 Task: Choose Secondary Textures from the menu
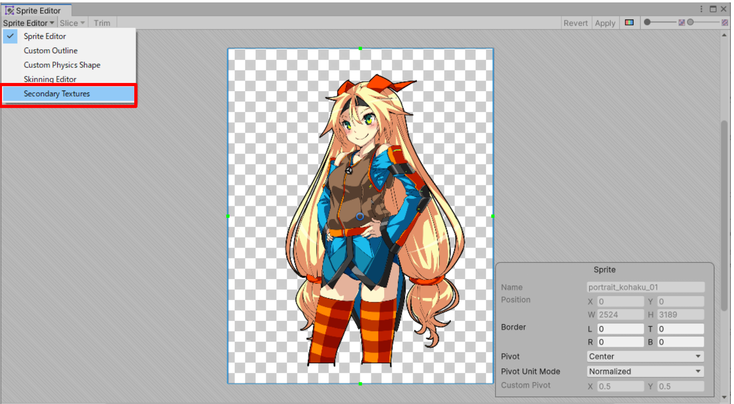(69, 94)
